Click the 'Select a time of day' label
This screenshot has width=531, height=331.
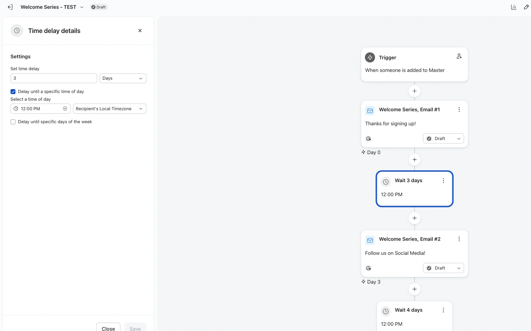click(31, 99)
